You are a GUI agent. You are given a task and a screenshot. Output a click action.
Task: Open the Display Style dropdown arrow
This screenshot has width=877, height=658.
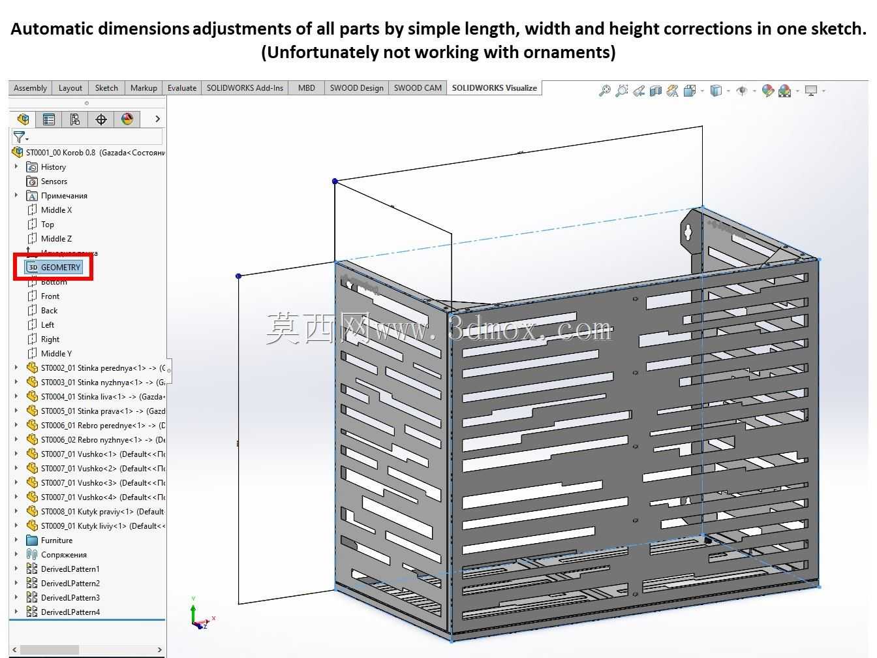(x=728, y=91)
